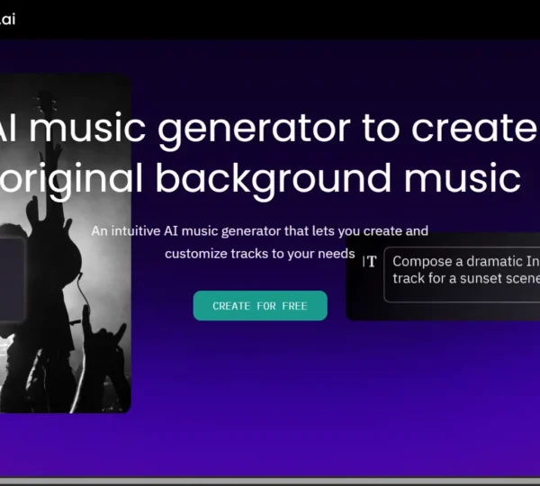The image size is (540, 486).
Task: Click the text "T" icon beside the prompt box
Action: [x=370, y=262]
